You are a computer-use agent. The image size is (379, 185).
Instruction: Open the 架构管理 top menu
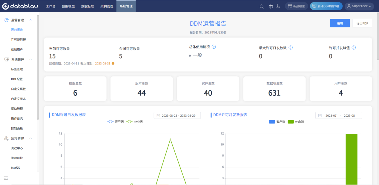tap(107, 6)
